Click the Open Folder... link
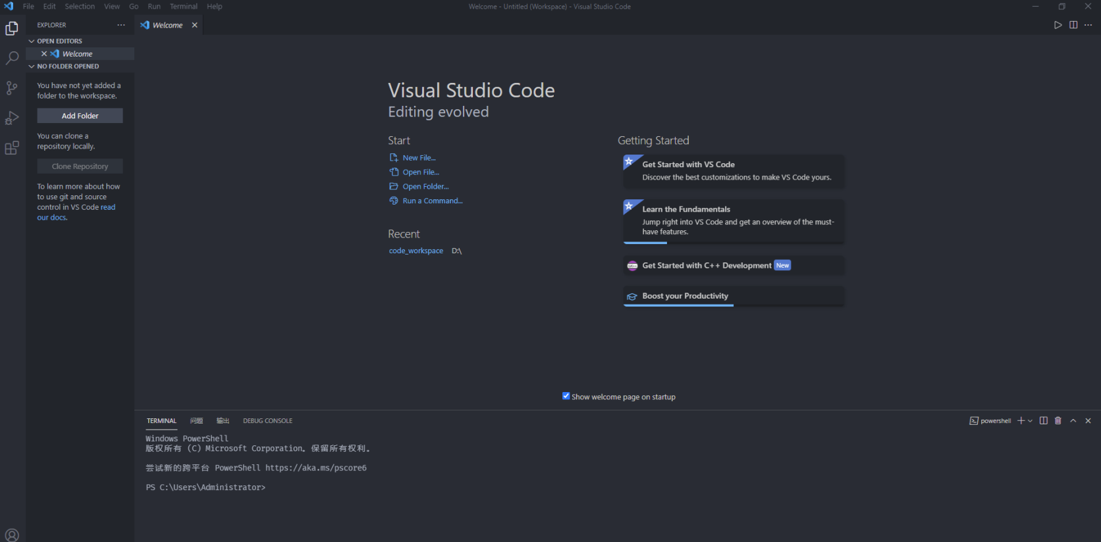1101x542 pixels. (425, 187)
